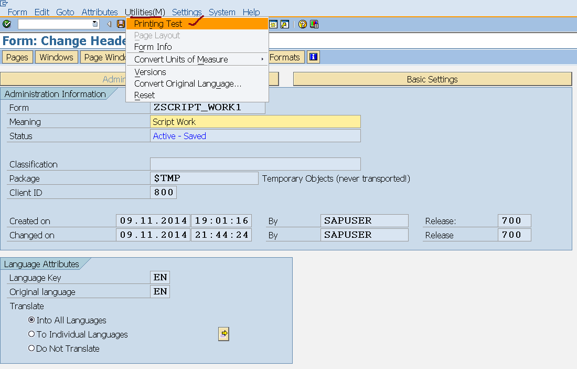Image resolution: width=577 pixels, height=369 pixels.
Task: Choose Printing Test from the Utilities menu
Action: pyautogui.click(x=158, y=24)
